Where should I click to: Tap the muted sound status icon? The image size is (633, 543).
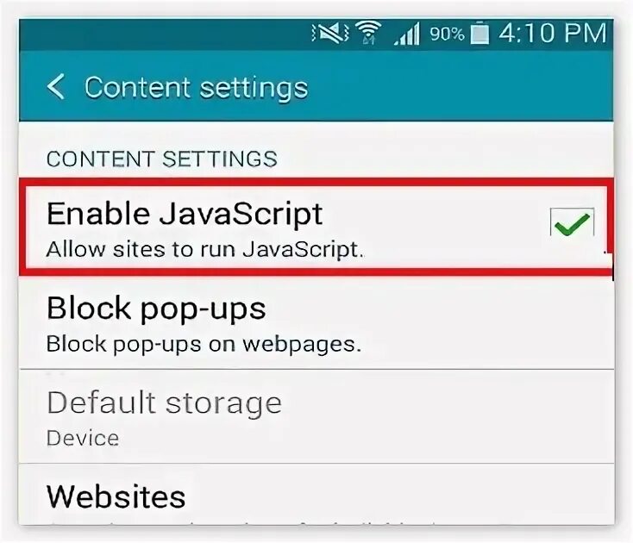point(332,34)
